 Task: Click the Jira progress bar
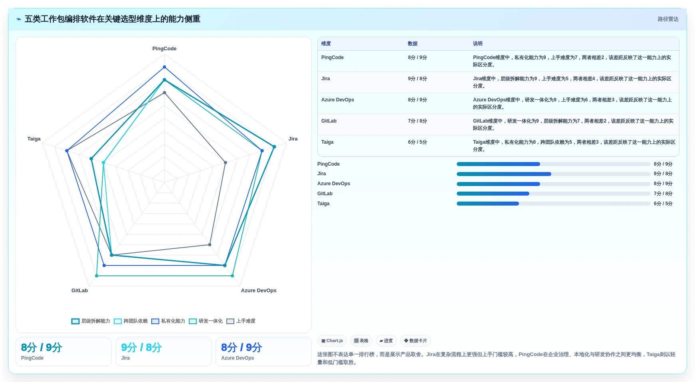point(554,174)
